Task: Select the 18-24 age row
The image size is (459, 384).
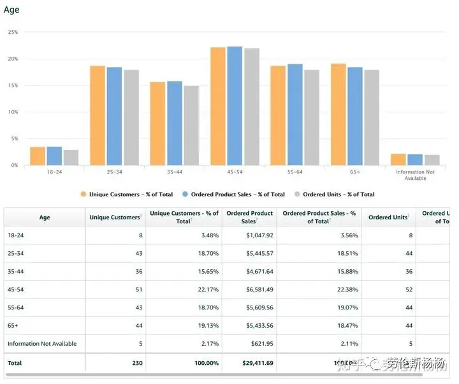Action: click(226, 235)
